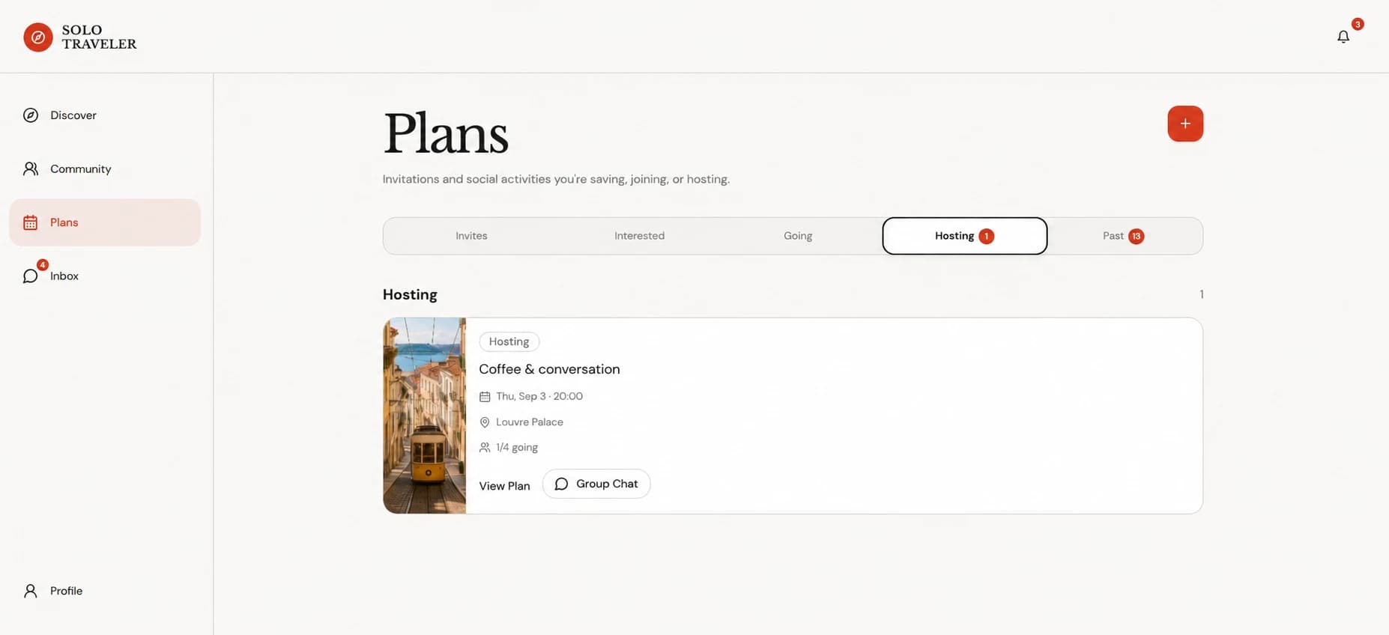Viewport: 1389px width, 635px height.
Task: Select the Hosting tab
Action: point(964,236)
